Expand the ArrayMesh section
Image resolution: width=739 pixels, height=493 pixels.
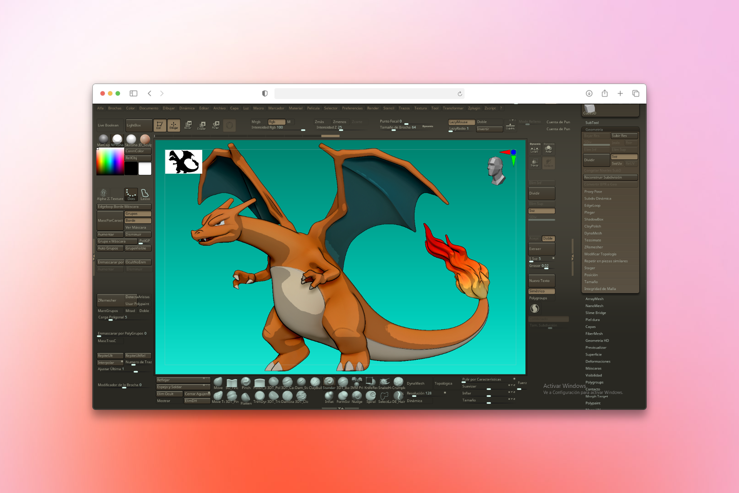pos(594,298)
